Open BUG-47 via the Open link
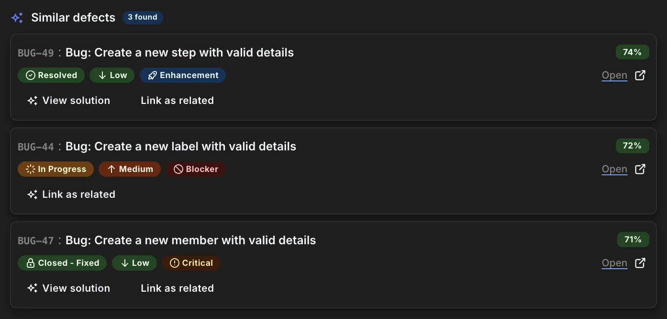667x319 pixels. [614, 263]
